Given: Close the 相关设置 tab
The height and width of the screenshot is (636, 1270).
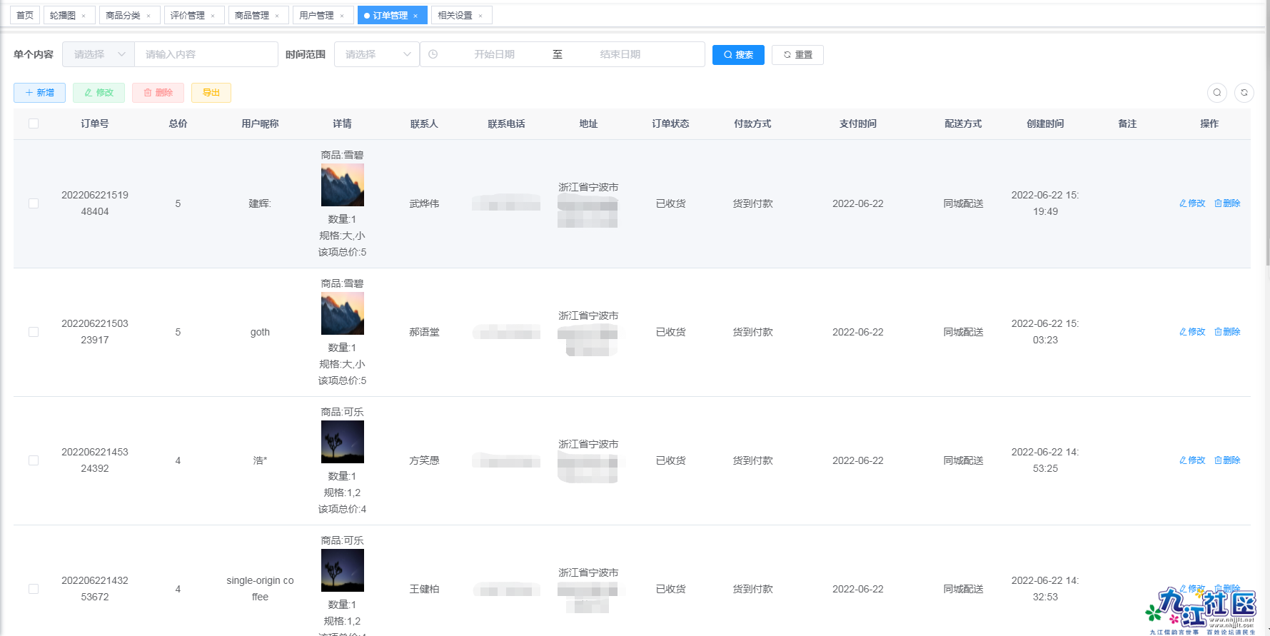Looking at the screenshot, I should 480,16.
